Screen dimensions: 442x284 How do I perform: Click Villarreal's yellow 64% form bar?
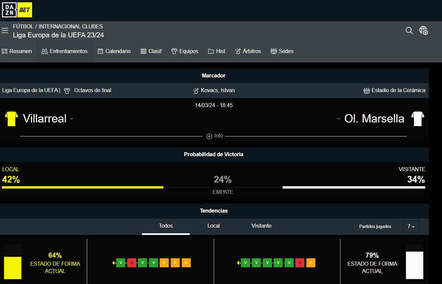pyautogui.click(x=13, y=268)
